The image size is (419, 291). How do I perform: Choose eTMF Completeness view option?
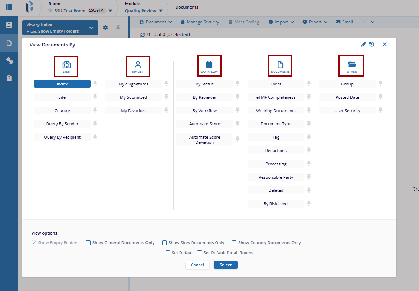coord(276,97)
